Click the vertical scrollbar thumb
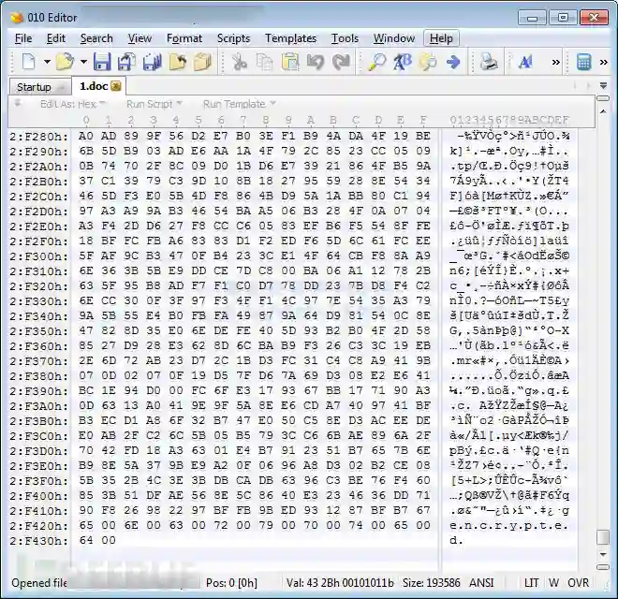618x599 pixels. click(603, 537)
